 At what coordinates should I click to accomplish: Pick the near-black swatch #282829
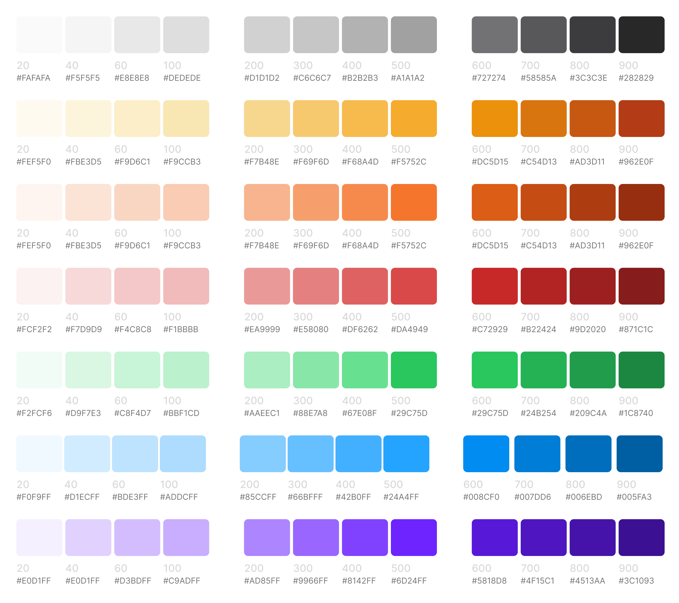pos(641,35)
